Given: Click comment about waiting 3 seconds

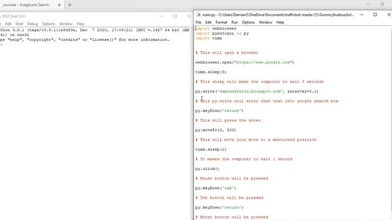Looking at the screenshot, I should pos(259,81).
